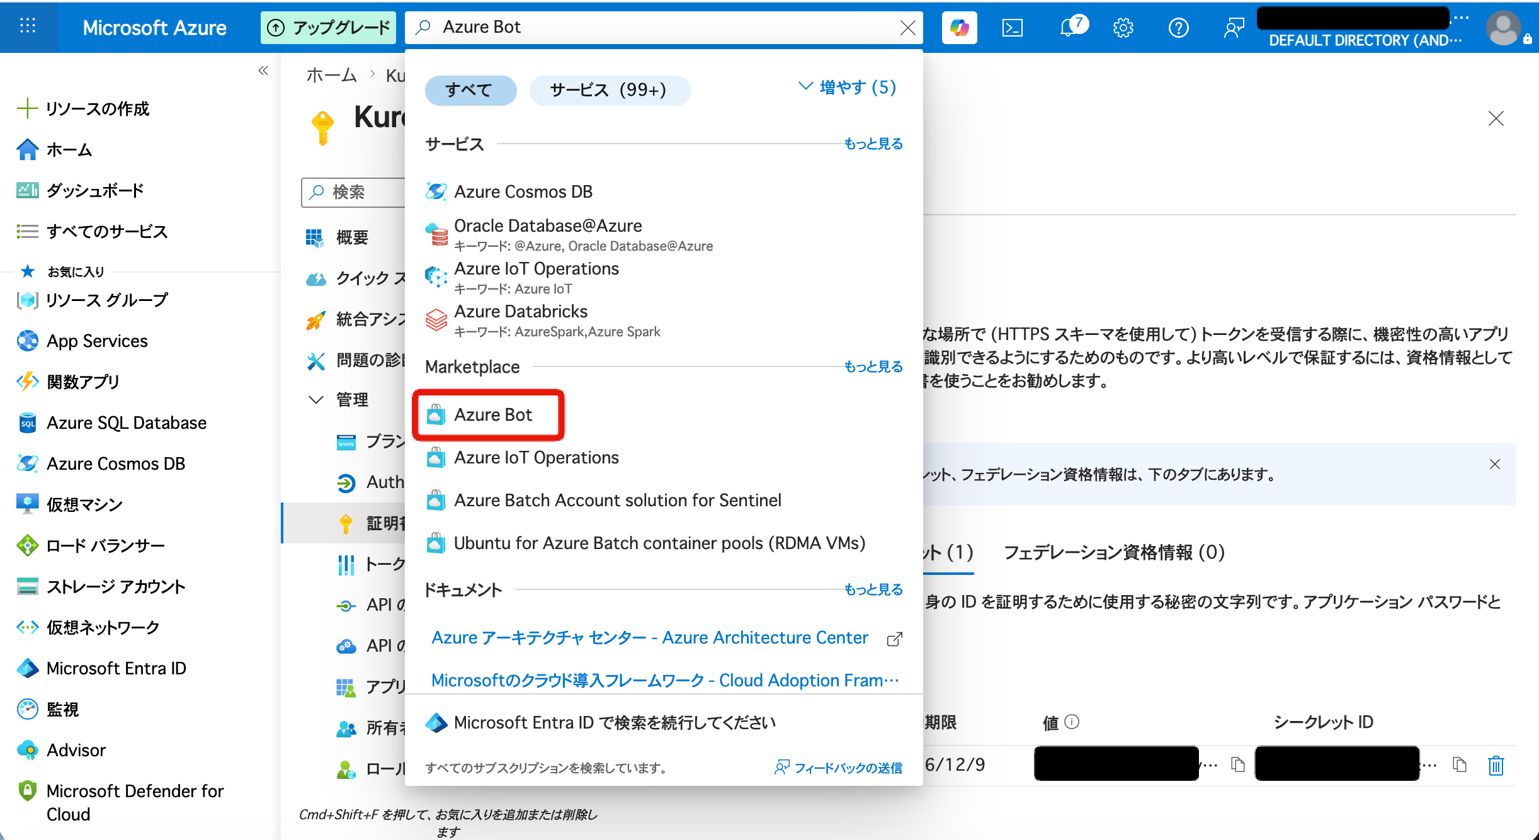
Task: Focus the global search box with Azure Bot
Action: pyautogui.click(x=664, y=28)
